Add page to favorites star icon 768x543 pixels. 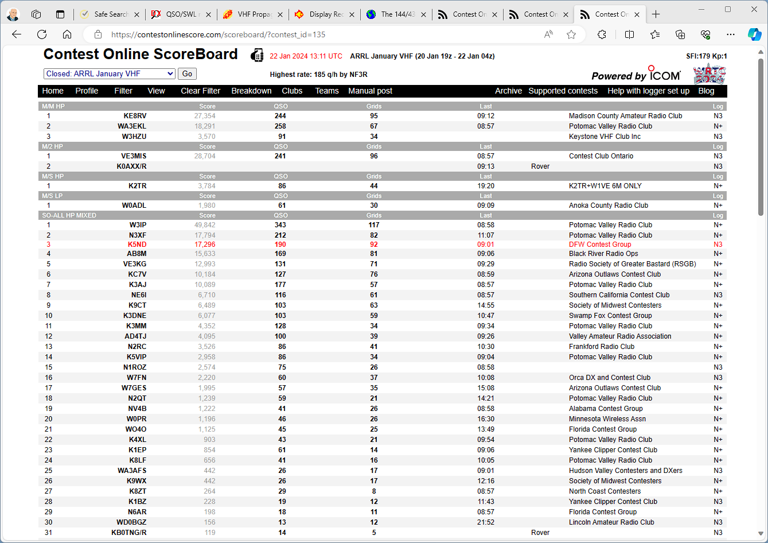click(x=571, y=34)
